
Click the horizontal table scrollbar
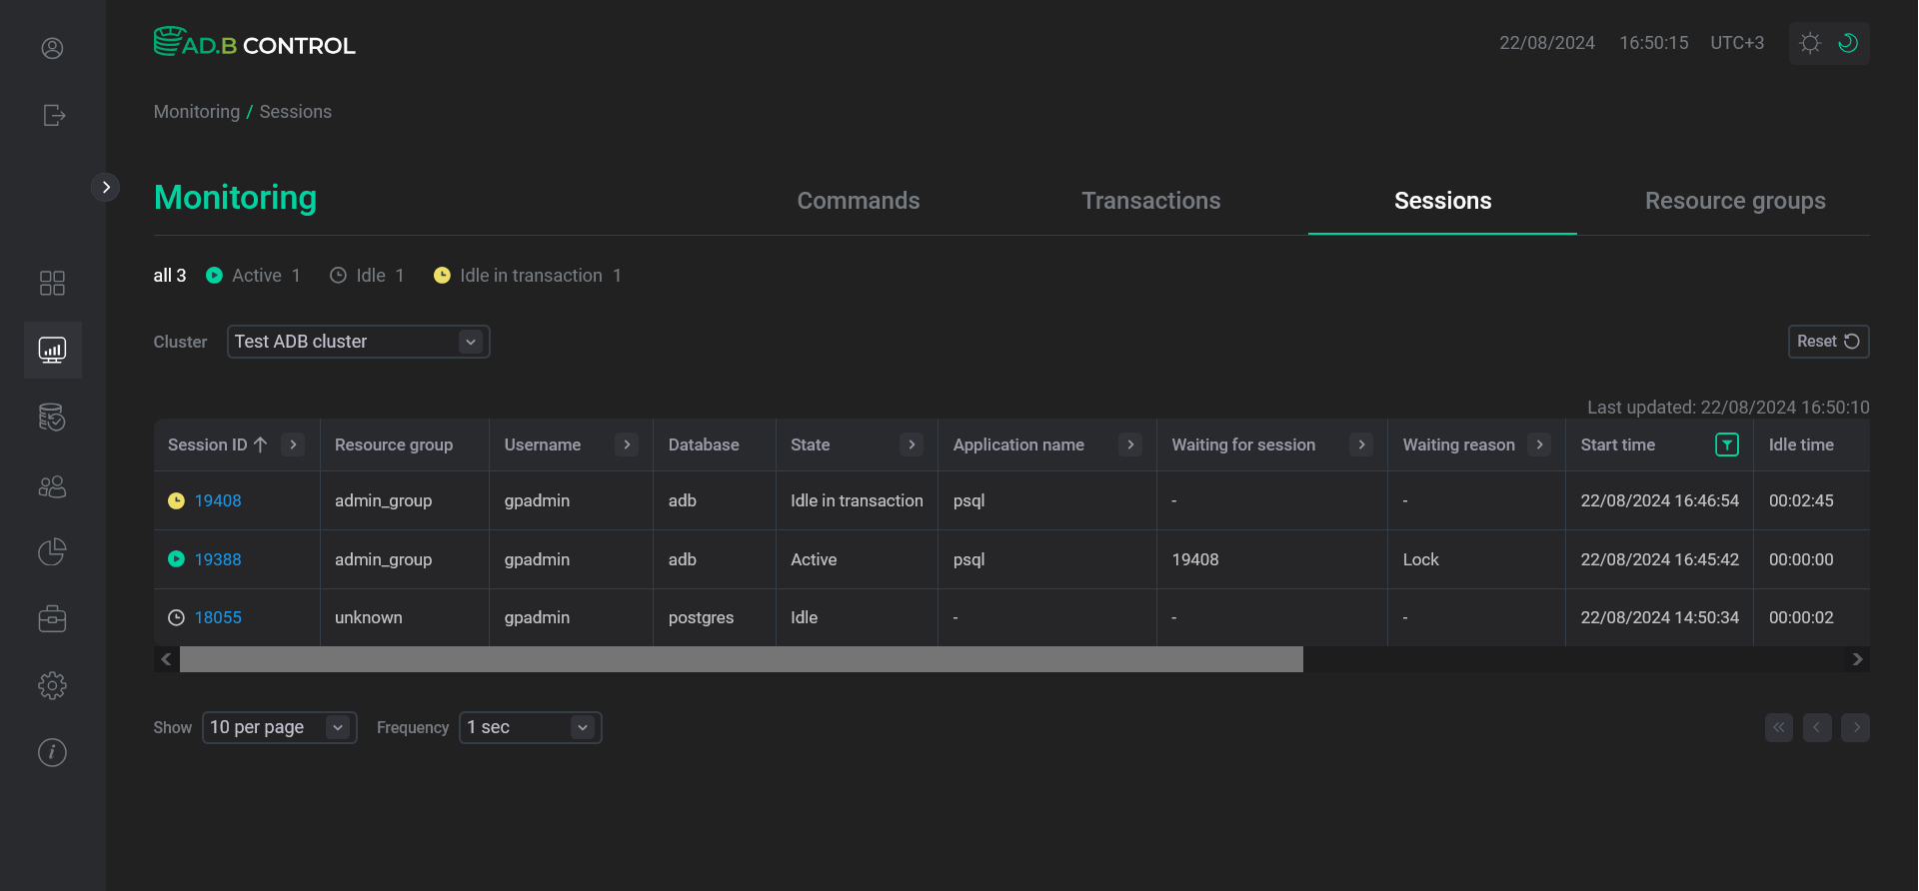[741, 659]
